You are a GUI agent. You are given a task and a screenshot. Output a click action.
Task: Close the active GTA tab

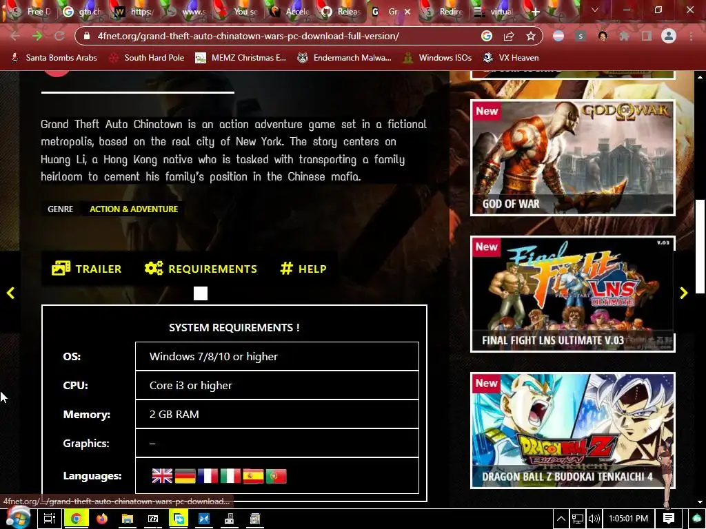click(407, 12)
